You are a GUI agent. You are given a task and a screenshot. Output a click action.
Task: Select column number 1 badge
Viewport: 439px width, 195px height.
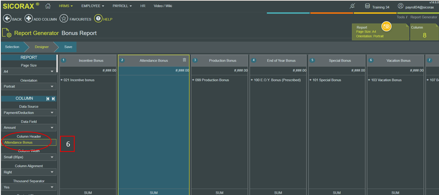tap(64, 60)
